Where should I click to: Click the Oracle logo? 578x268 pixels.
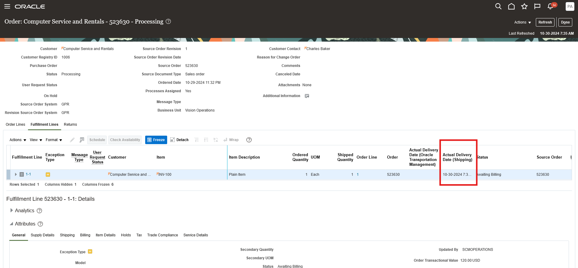pos(30,7)
